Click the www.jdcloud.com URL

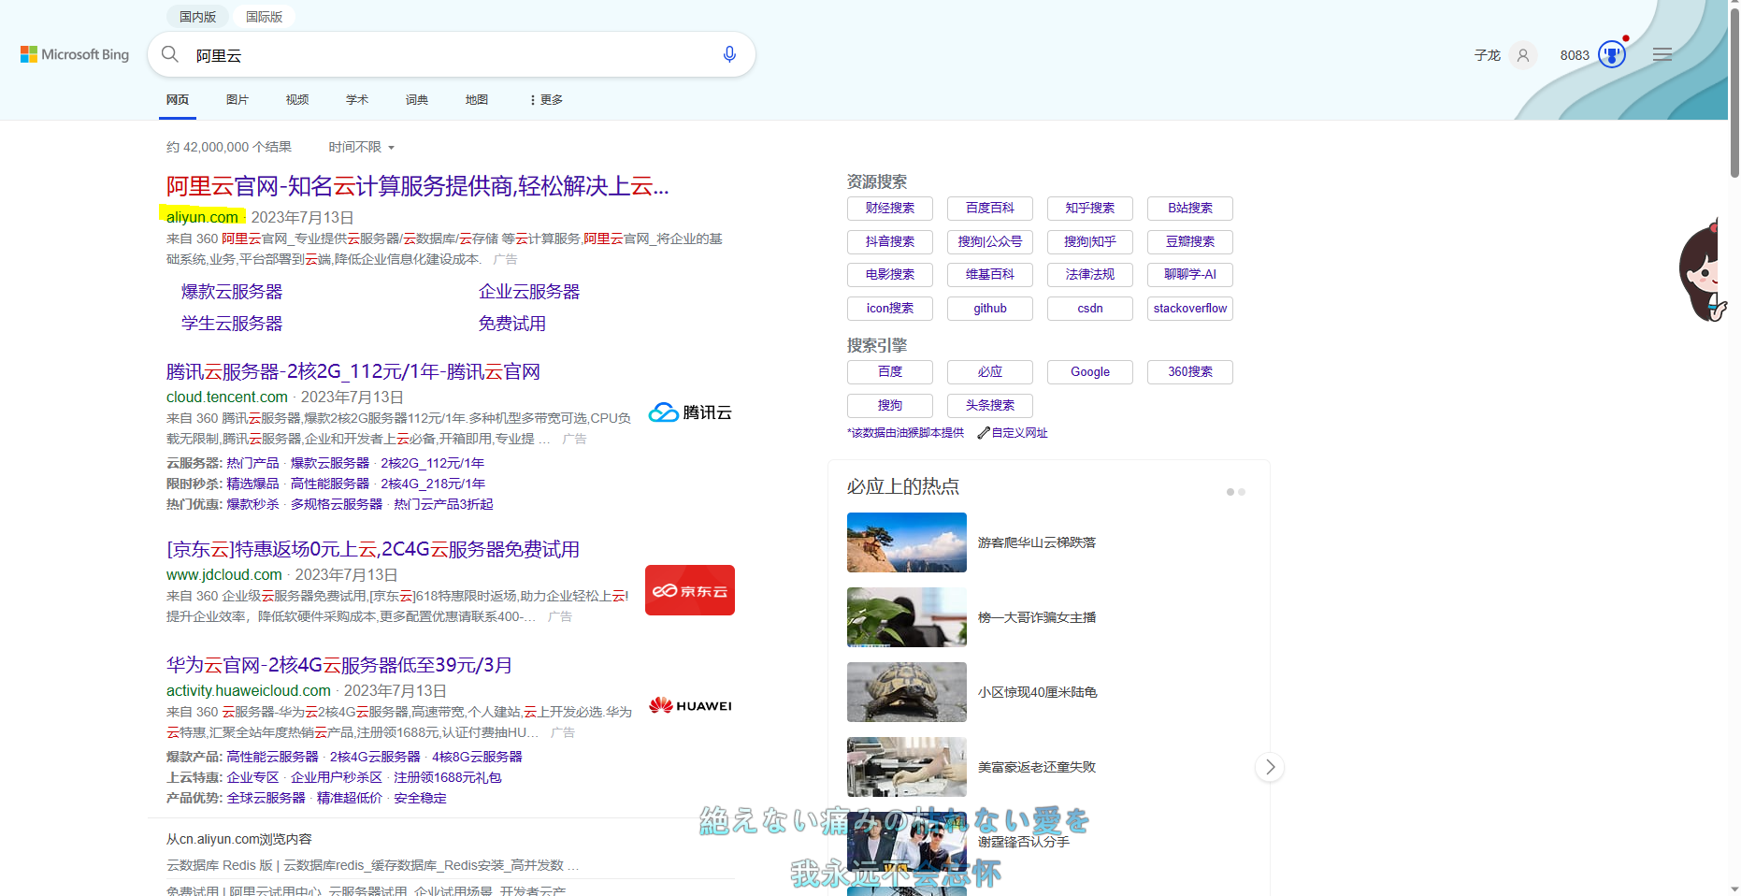[x=224, y=575]
